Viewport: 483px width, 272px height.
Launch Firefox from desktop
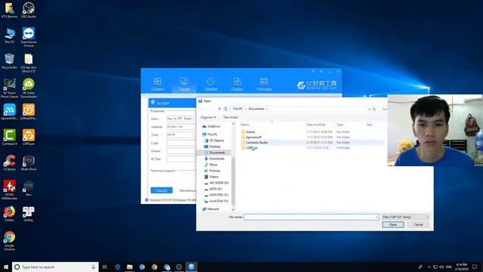pos(9,214)
